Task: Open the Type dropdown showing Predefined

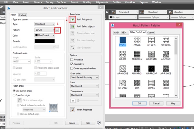Action: (45, 24)
